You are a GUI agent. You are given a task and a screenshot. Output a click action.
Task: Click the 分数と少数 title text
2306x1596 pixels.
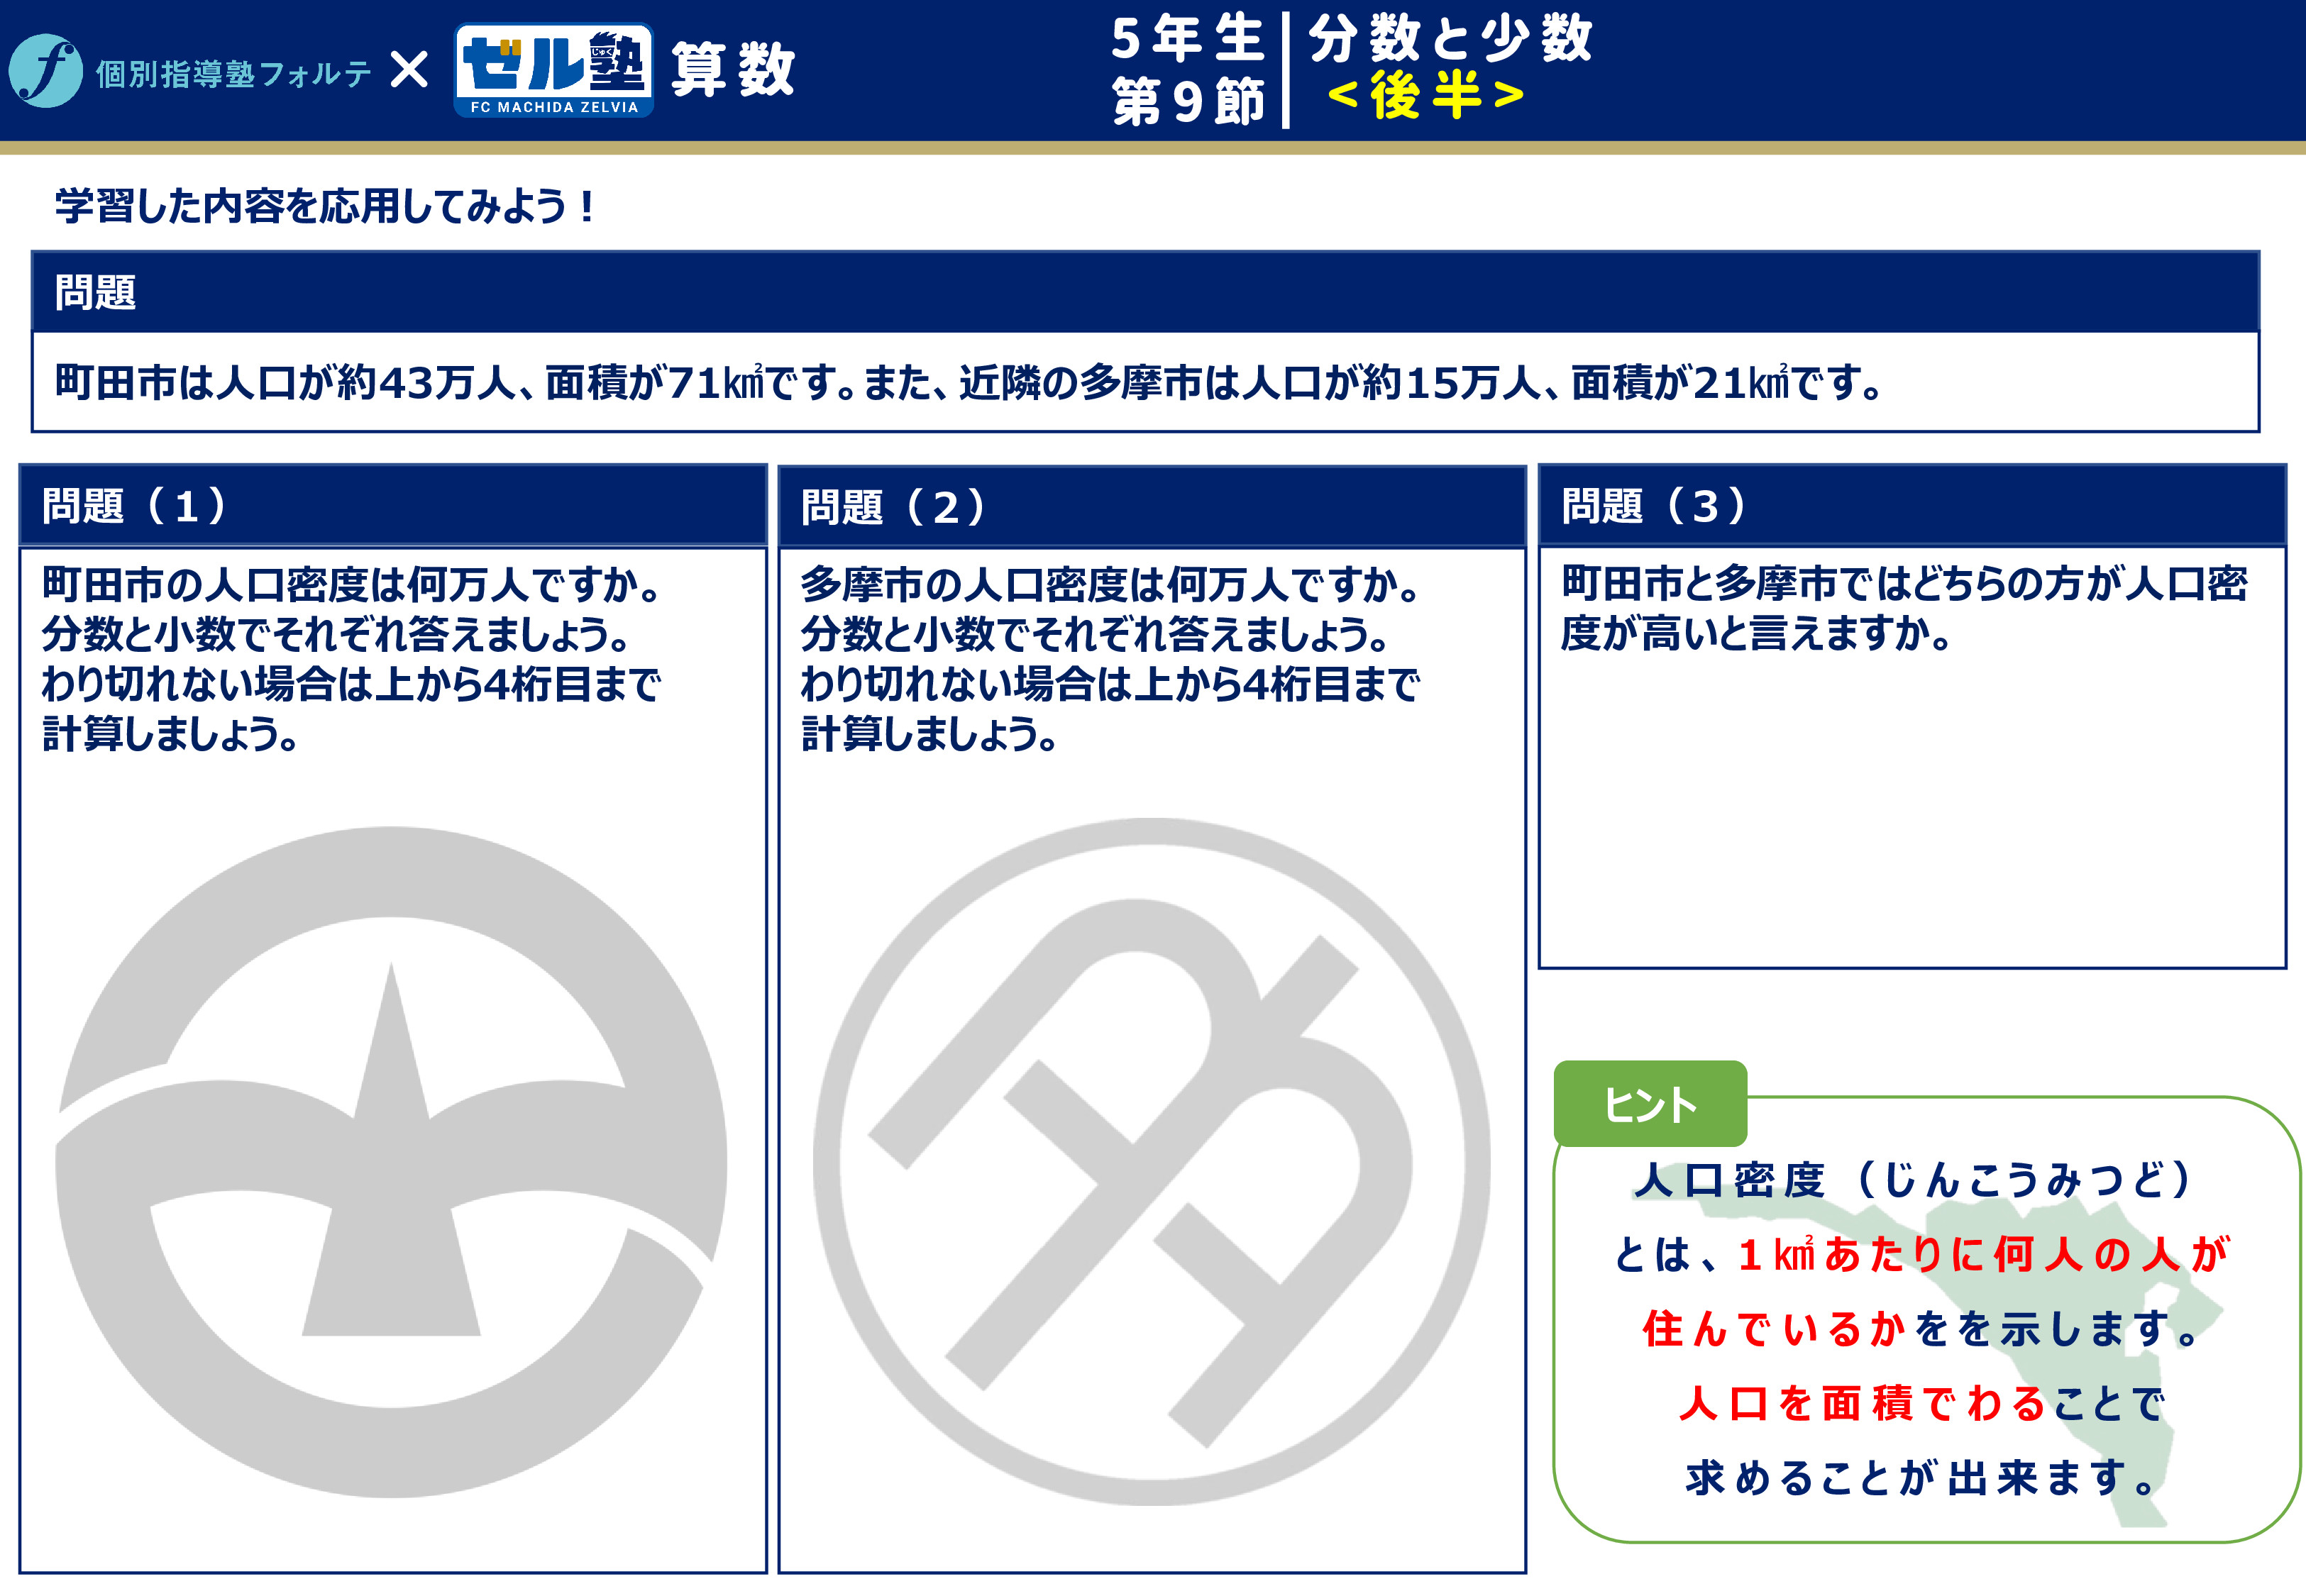(1450, 38)
